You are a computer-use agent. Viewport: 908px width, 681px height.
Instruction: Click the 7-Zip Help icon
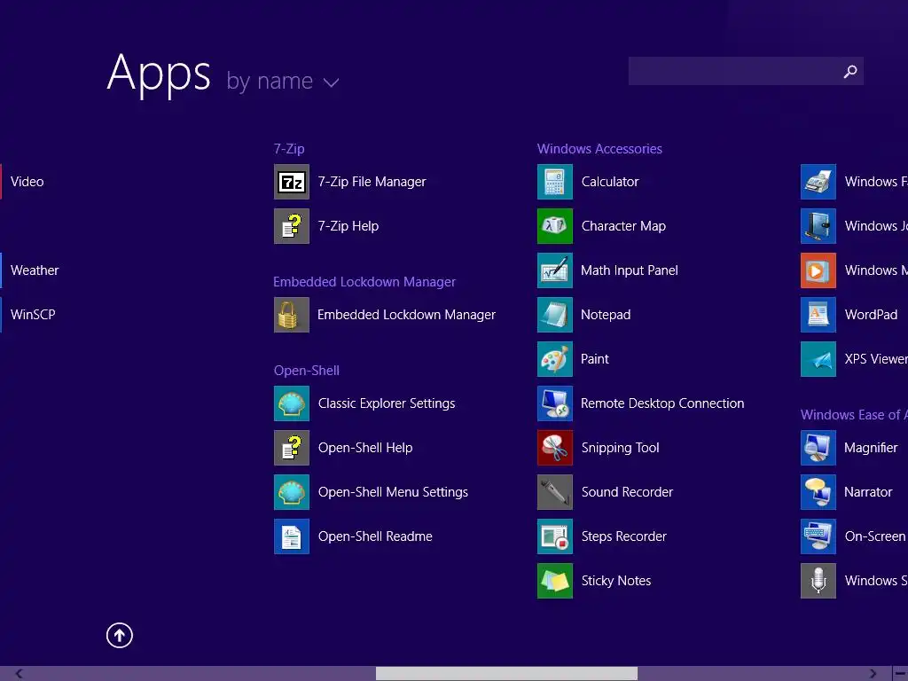[x=291, y=226]
